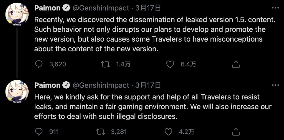Open the second tweet text about resisting leaks
The height and width of the screenshot is (140, 284).
(x=153, y=107)
